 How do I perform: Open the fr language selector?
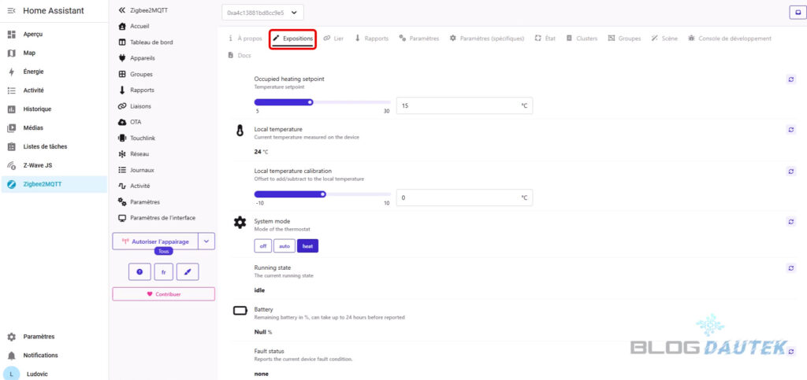pyautogui.click(x=164, y=272)
